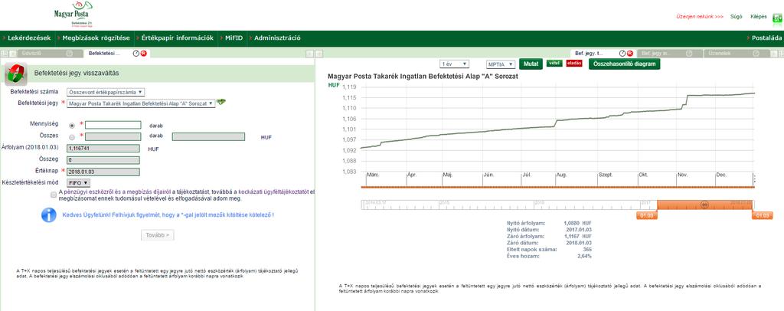Select the Összes radio button
Screen dimensions: 784x311
(x=72, y=137)
